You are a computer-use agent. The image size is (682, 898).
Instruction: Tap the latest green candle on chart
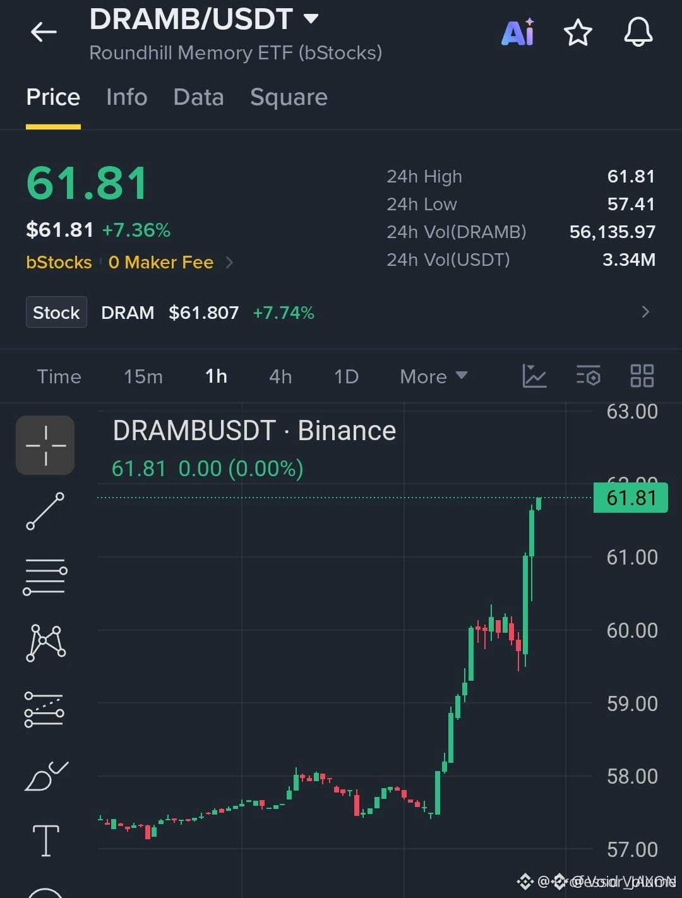click(x=539, y=503)
